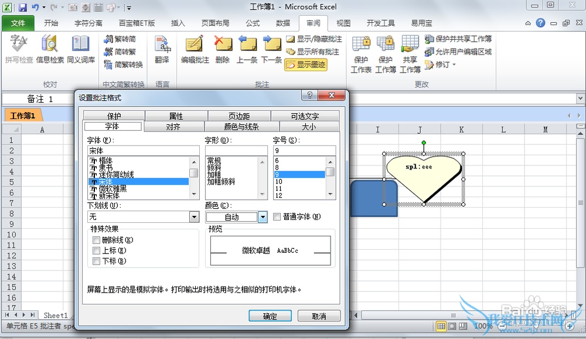The width and height of the screenshot is (586, 339).
Task: Click 保护工作簿 protect workbook icon
Action: point(386,55)
